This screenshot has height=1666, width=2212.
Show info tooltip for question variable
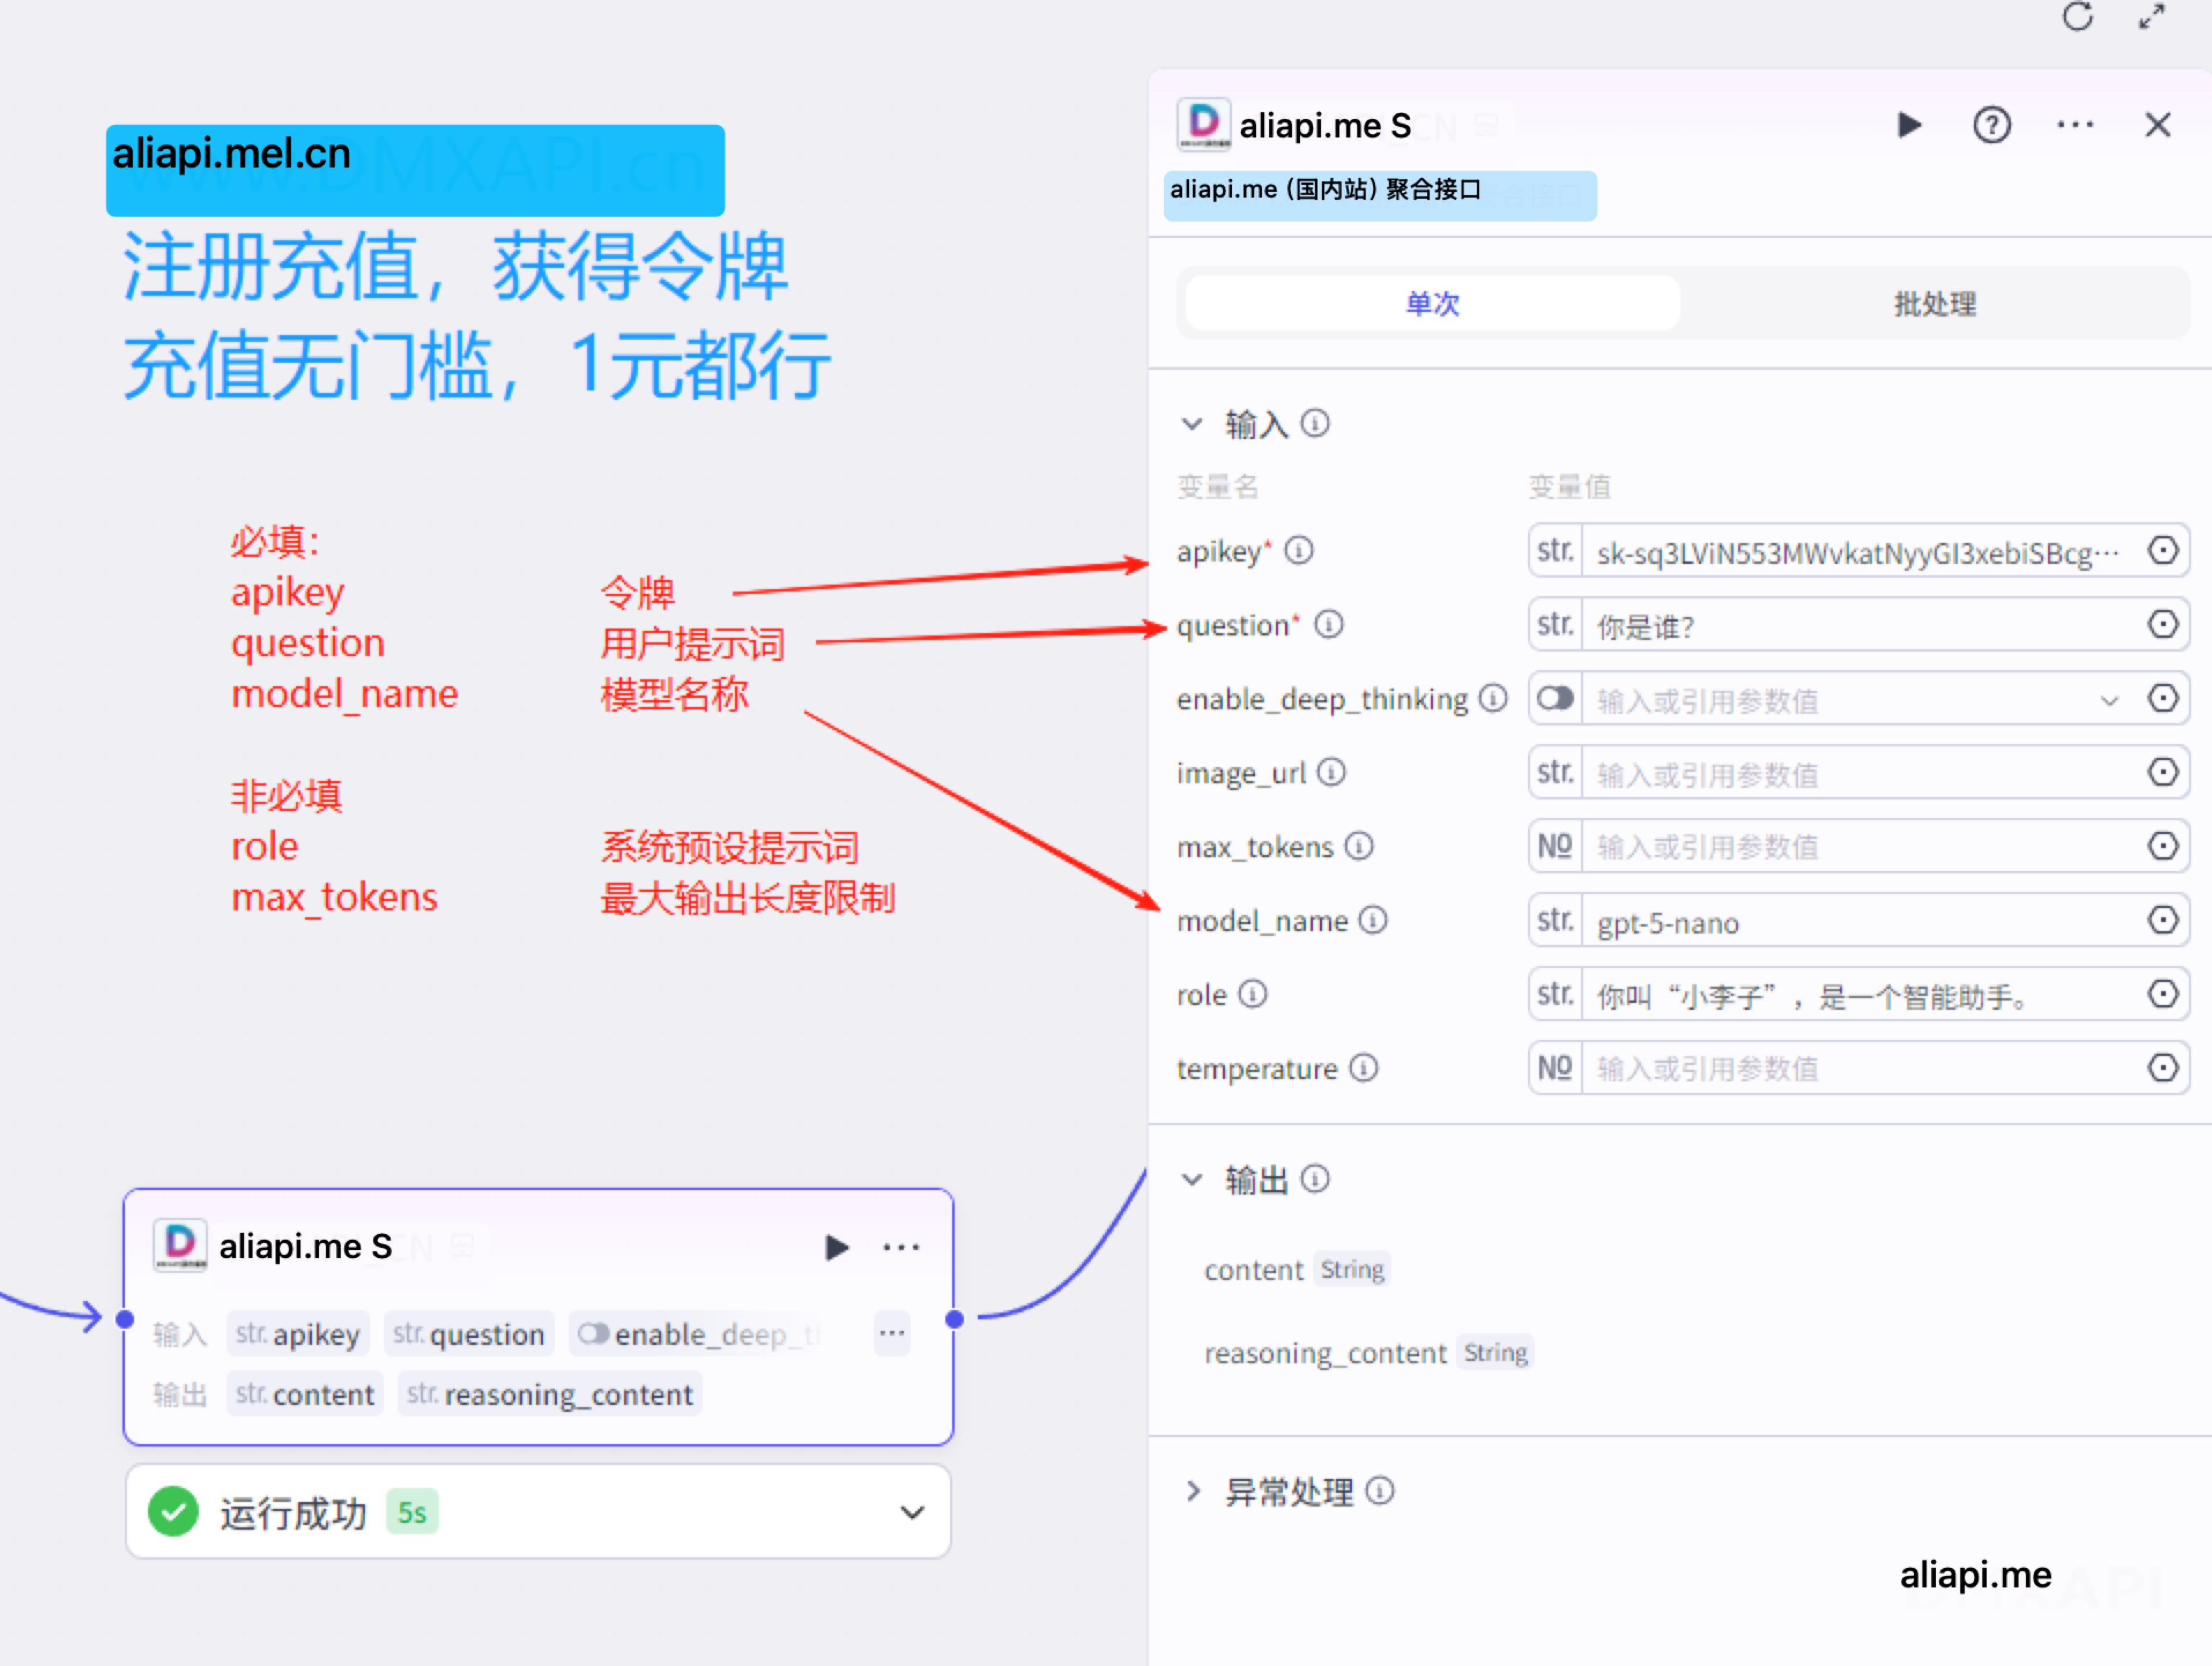click(x=1328, y=624)
